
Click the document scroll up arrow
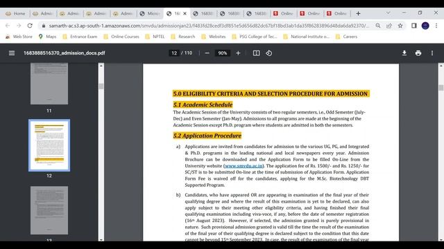[441, 66]
